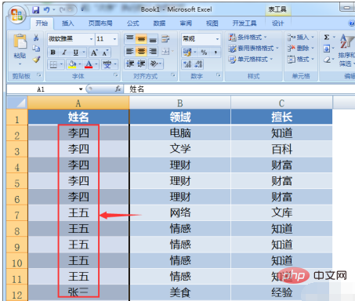Toggle Italic formatting button
This screenshot has width=355, height=301.
click(x=64, y=53)
